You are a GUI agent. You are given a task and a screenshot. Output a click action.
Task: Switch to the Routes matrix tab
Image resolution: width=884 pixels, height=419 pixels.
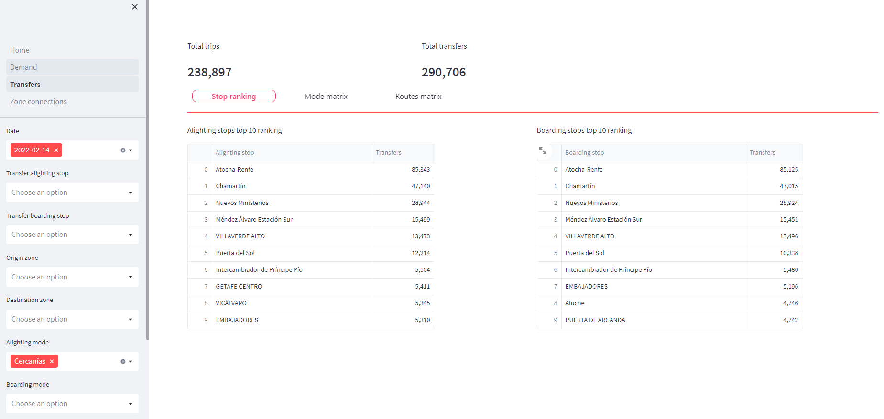click(x=418, y=97)
